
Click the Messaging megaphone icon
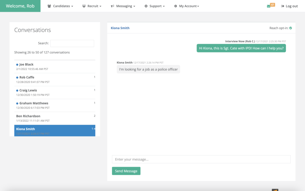tap(112, 6)
